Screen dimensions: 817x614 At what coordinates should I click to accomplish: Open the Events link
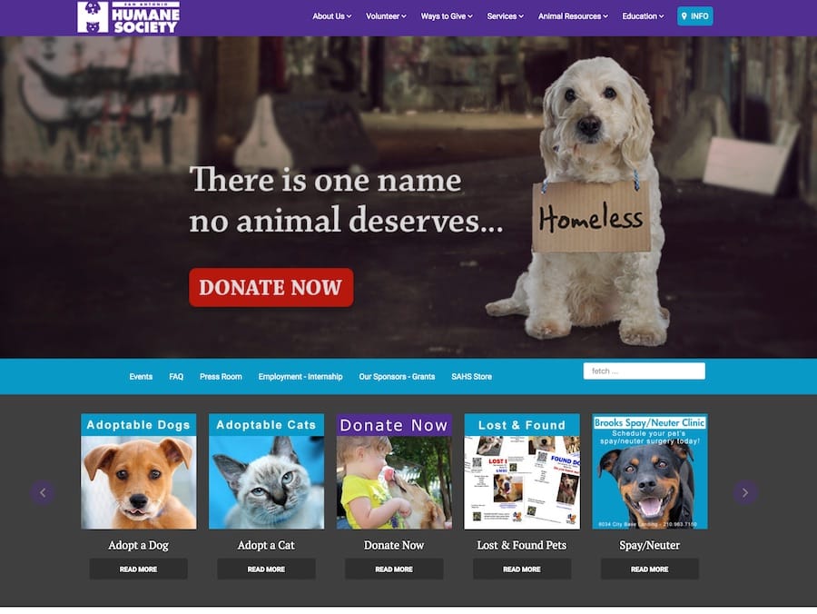click(x=141, y=376)
